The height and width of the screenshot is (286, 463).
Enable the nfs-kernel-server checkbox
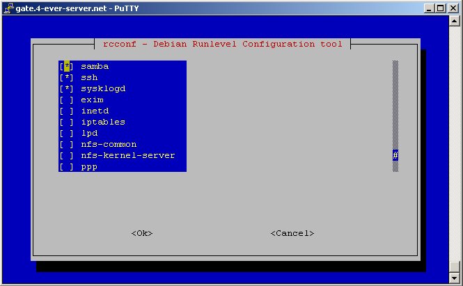point(67,156)
